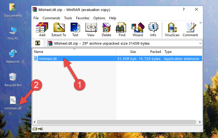Close the WinRAR window
This screenshot has height=138, width=218.
coord(196,9)
